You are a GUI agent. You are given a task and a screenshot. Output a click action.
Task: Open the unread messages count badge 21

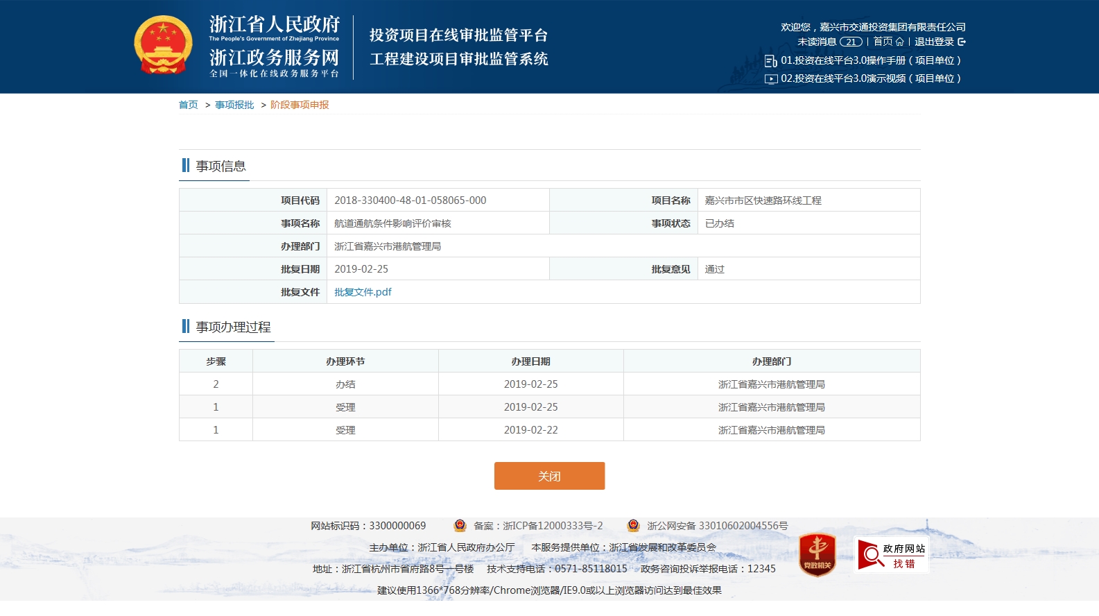pyautogui.click(x=851, y=42)
